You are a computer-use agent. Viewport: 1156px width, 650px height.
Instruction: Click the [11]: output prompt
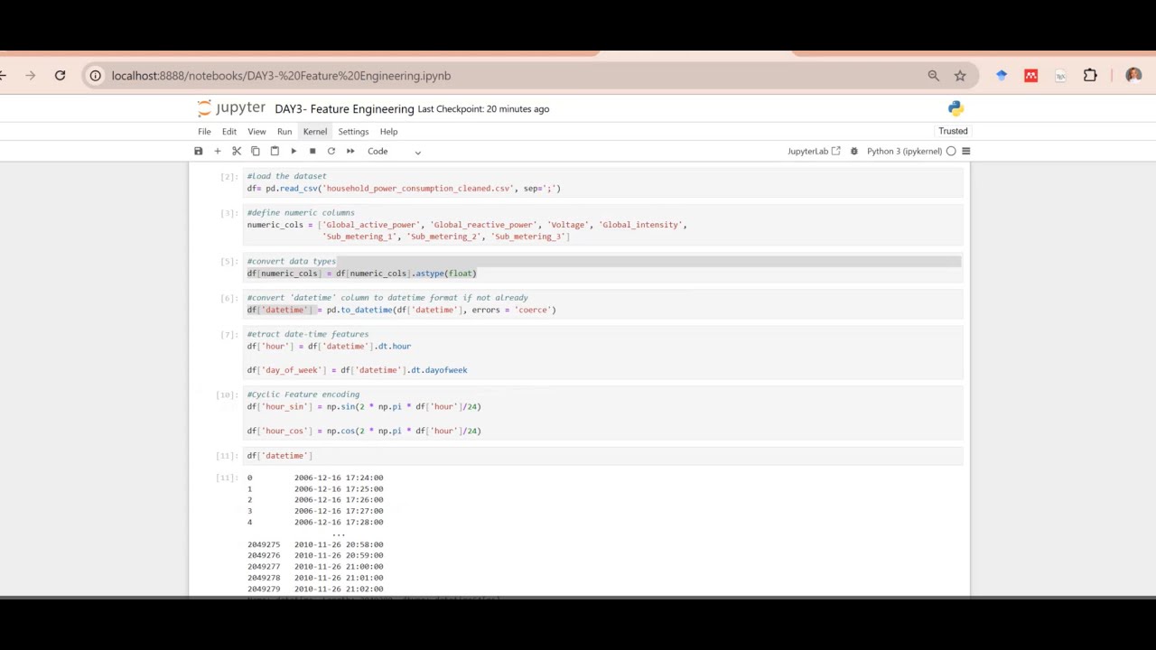tap(226, 478)
